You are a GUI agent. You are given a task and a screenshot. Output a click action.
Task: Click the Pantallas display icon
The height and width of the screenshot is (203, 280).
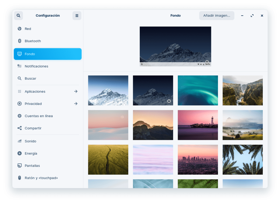[x=20, y=166]
